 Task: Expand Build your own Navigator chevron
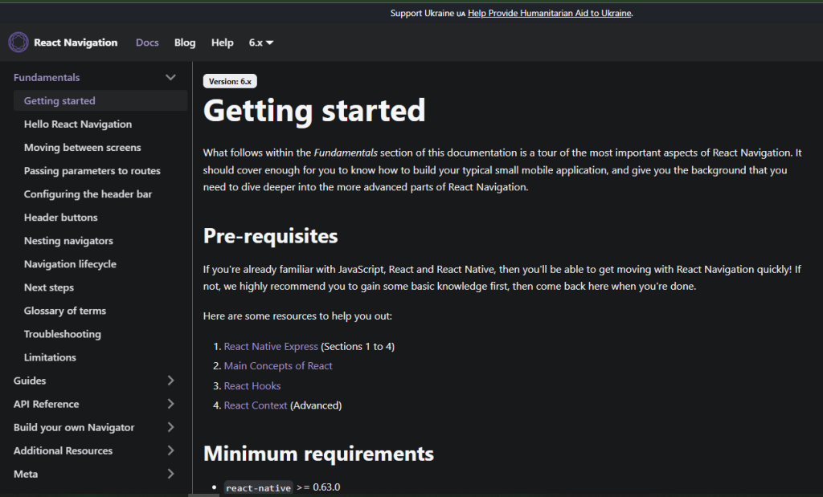170,427
